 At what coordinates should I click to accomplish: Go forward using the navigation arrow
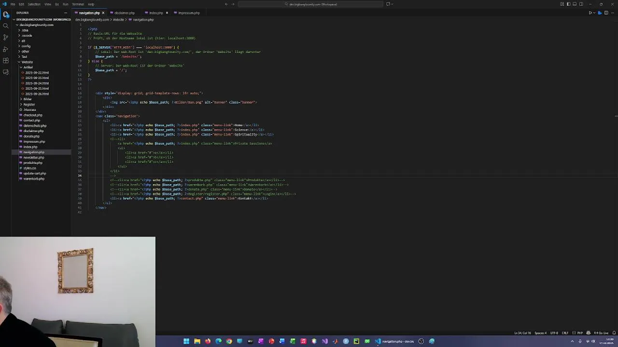pyautogui.click(x=233, y=4)
